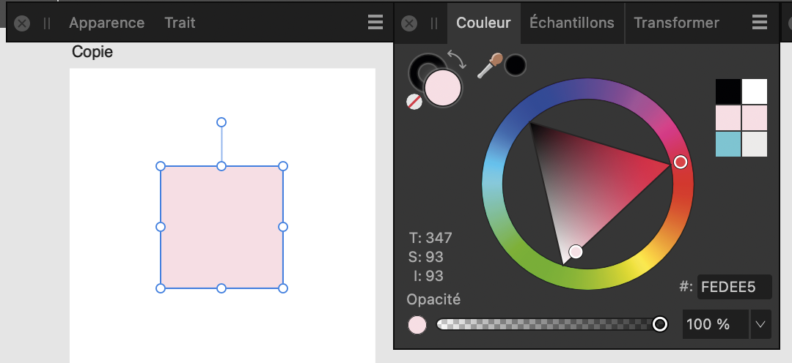Click the right-middle selection handle
This screenshot has height=363, width=792.
[283, 227]
